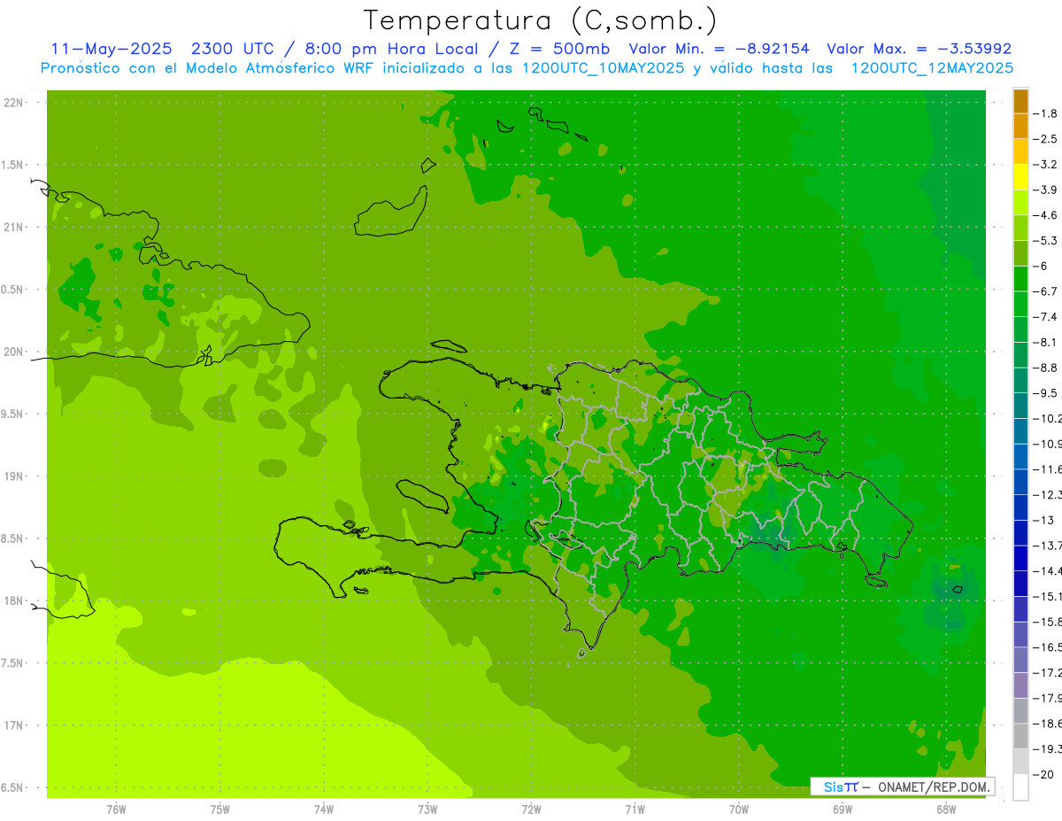The width and height of the screenshot is (1062, 821).
Task: Click the "Valor Min. = -8.92154" value
Action: click(x=719, y=49)
